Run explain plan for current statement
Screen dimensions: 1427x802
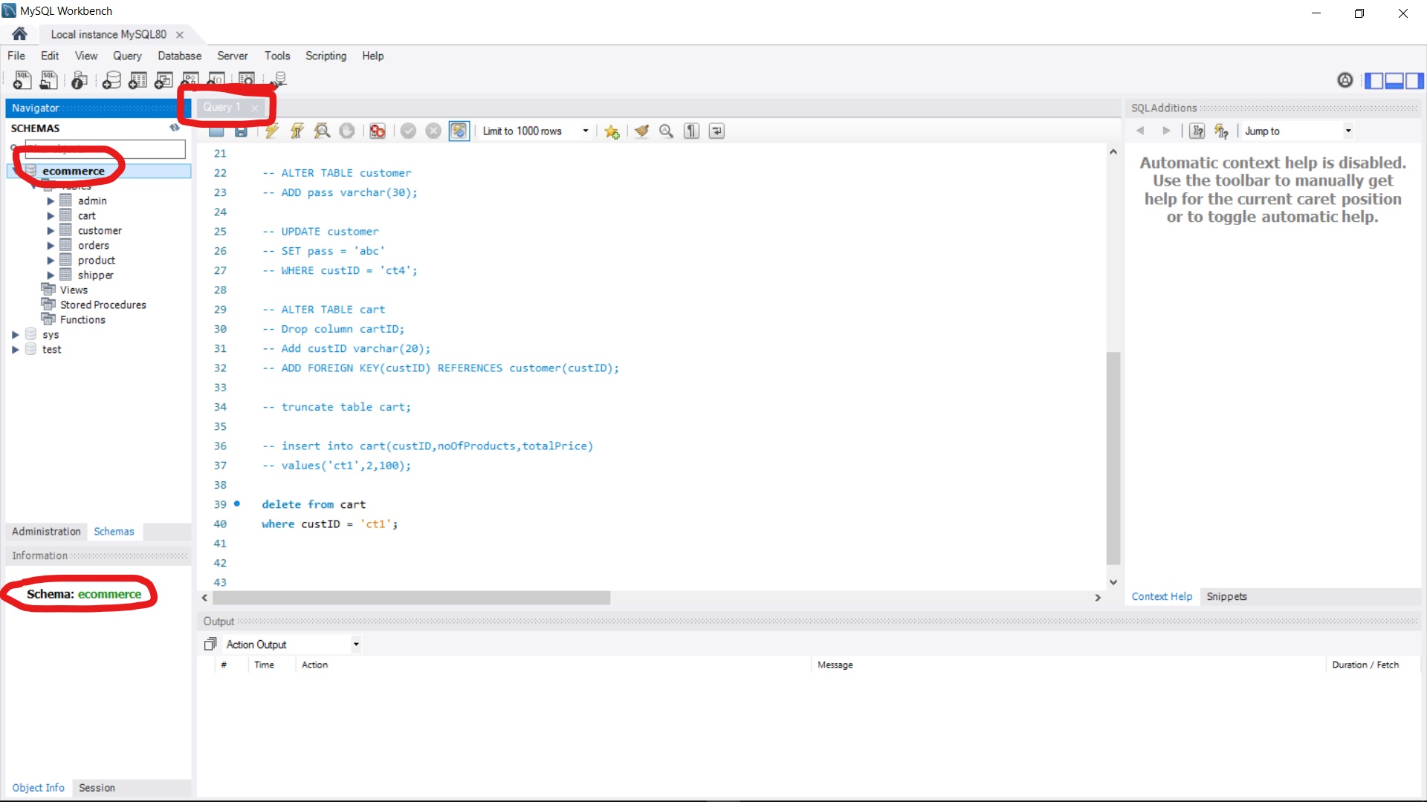coord(322,131)
